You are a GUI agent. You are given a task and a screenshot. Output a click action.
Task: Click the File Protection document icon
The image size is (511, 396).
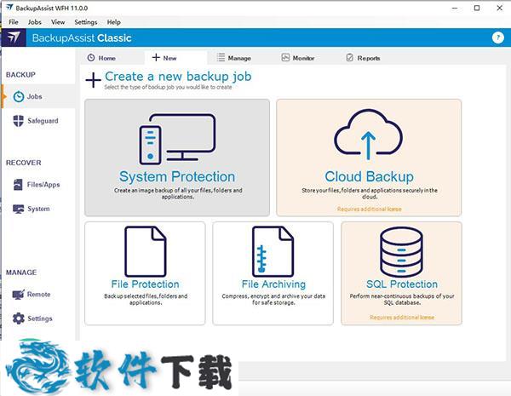(146, 251)
